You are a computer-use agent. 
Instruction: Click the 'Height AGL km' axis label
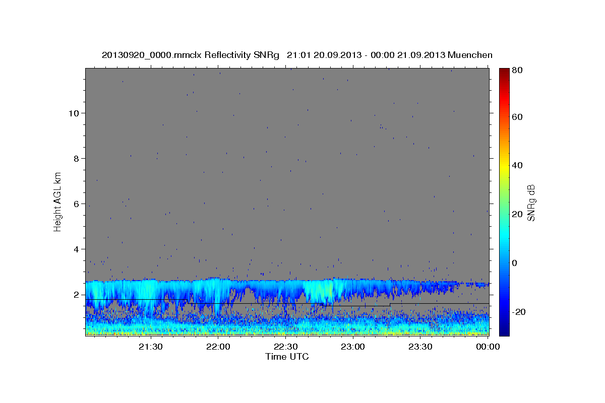tap(58, 201)
